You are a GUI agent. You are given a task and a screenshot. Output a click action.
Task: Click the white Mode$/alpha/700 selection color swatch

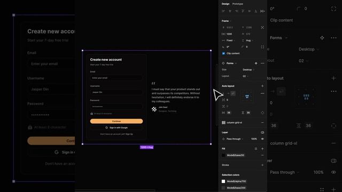coord(223,181)
